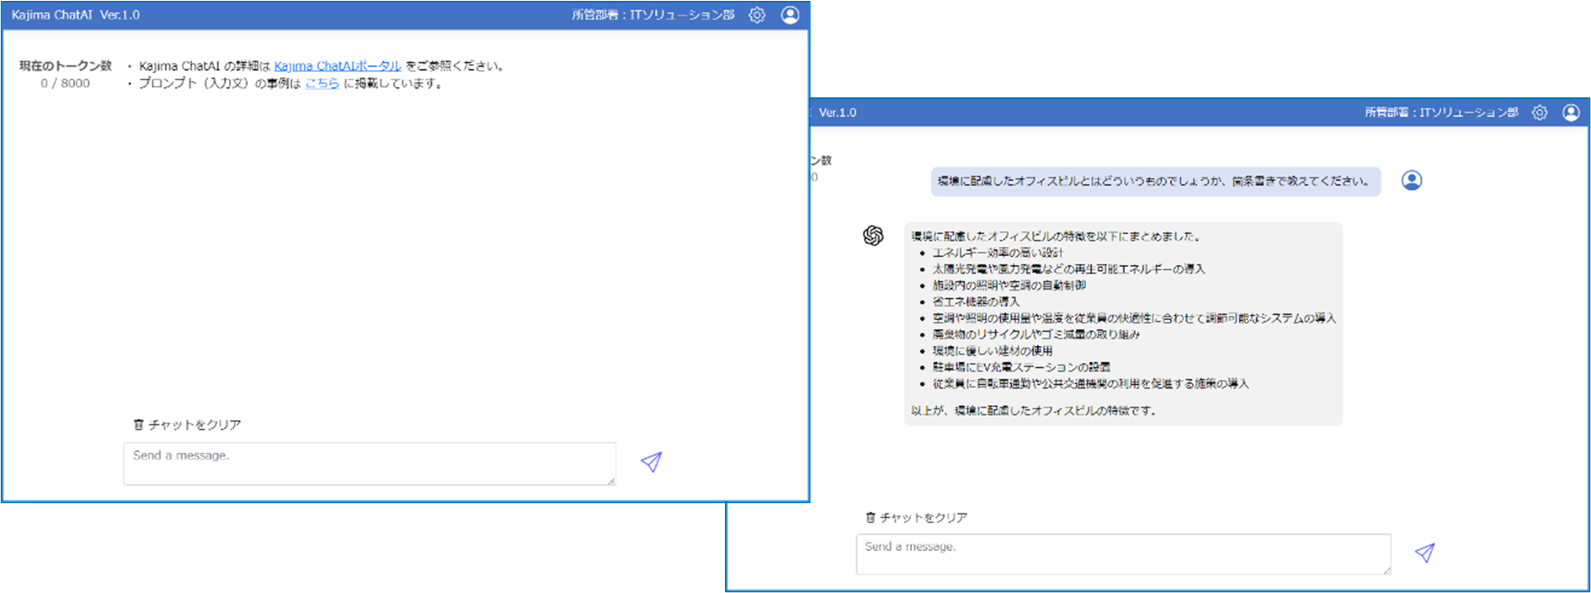Click the user question bubble about オフィスビル
This screenshot has width=1591, height=593.
click(1156, 181)
